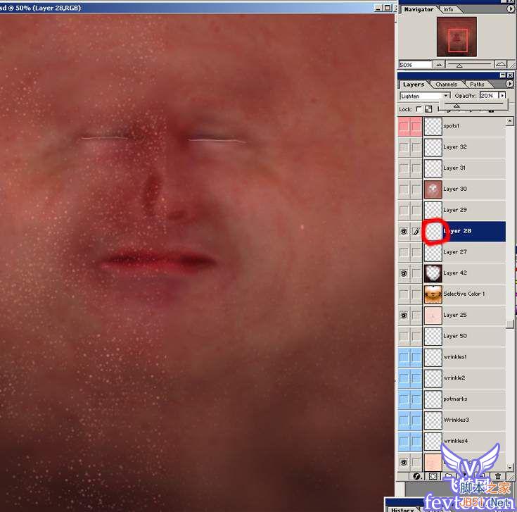Hide Layer 42 using its eye icon
The height and width of the screenshot is (512, 517).
coord(404,273)
